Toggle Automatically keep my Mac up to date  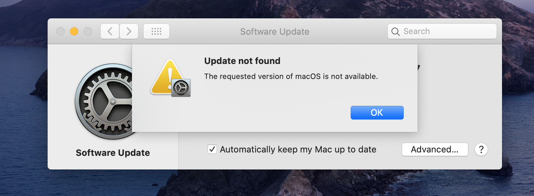(x=212, y=149)
